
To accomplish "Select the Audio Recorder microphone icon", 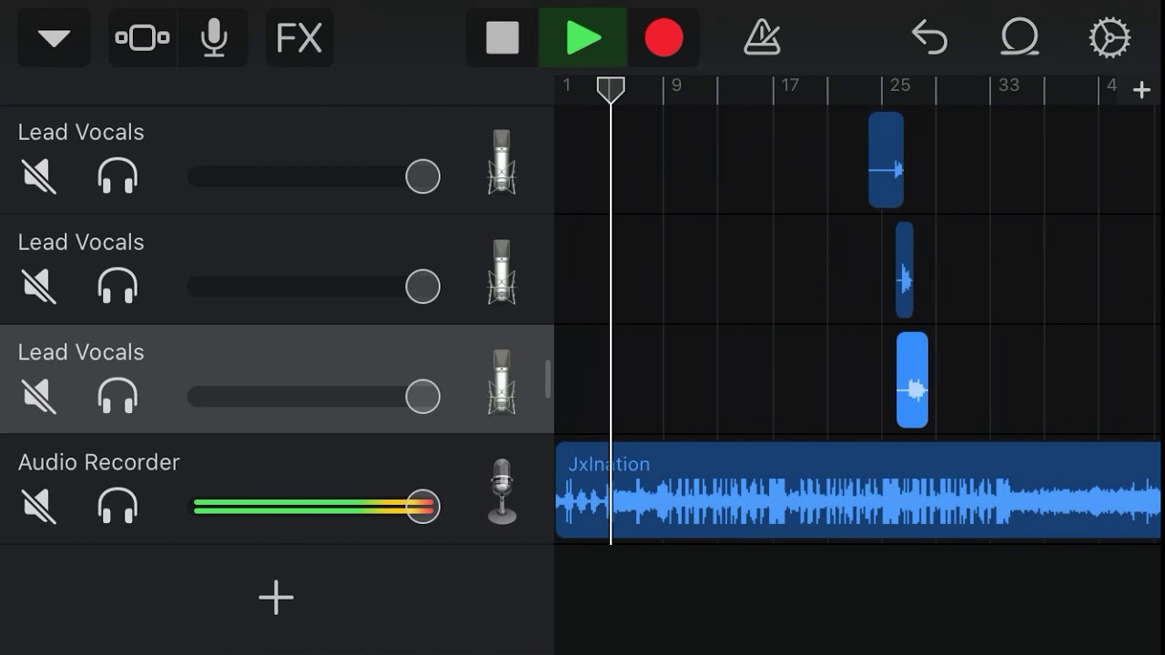I will [502, 491].
